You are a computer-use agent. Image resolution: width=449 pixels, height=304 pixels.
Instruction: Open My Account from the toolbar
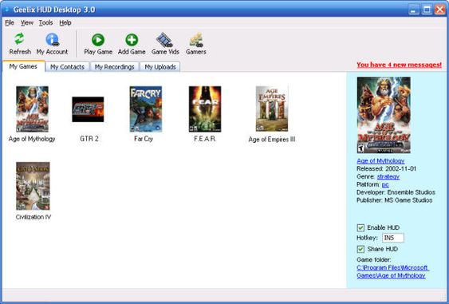(53, 40)
